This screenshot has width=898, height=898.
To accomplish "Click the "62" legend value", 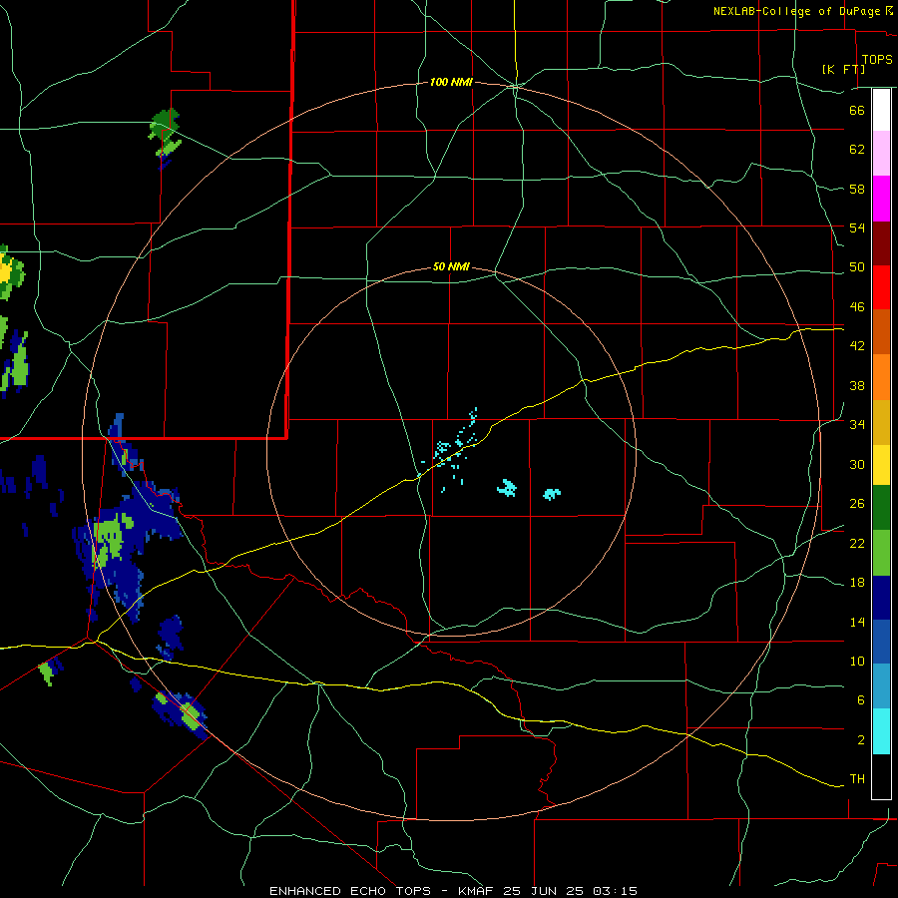I will pyautogui.click(x=857, y=150).
